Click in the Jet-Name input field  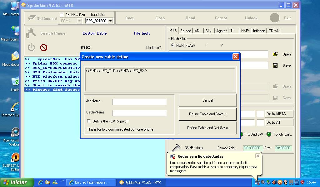[x=139, y=102]
